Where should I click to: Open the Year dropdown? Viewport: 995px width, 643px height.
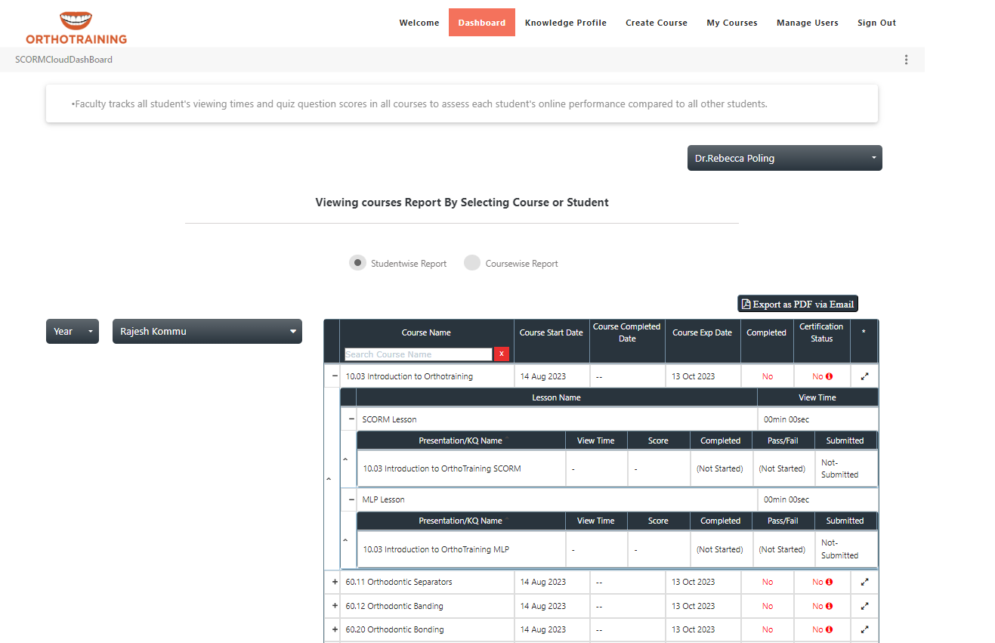click(72, 331)
